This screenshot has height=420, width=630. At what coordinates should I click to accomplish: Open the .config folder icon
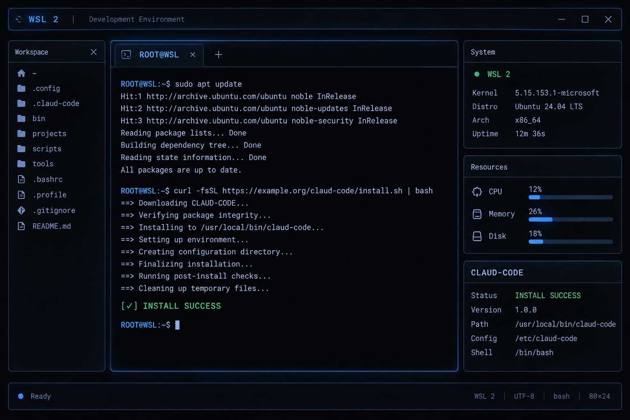pyautogui.click(x=21, y=89)
